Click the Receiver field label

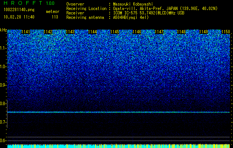[75, 13]
